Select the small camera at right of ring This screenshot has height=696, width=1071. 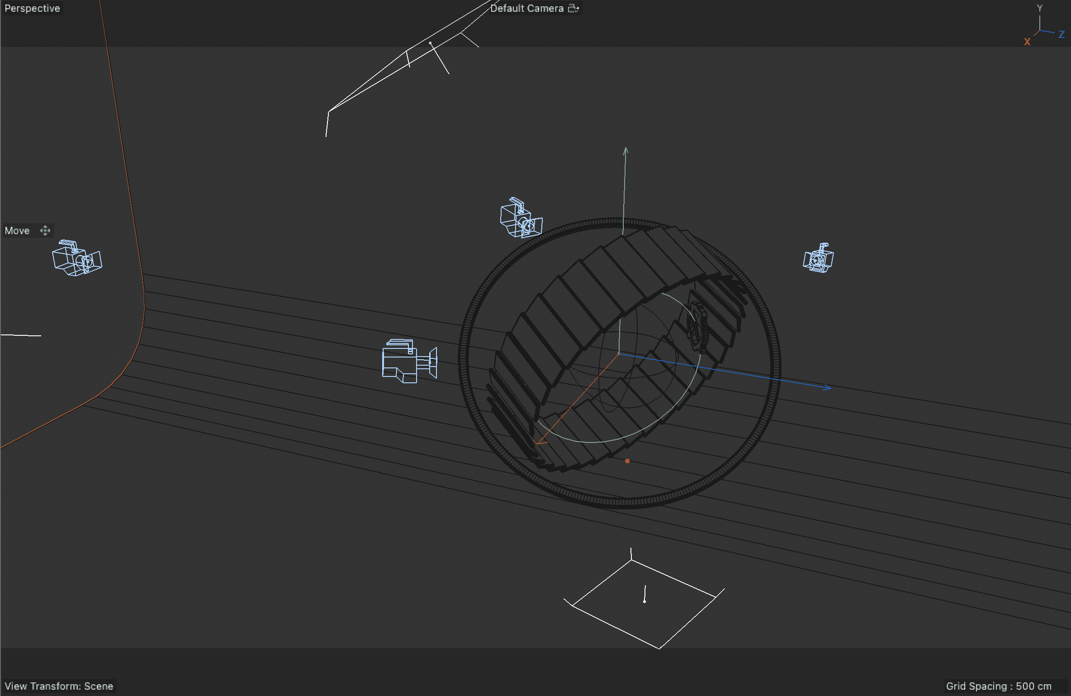pos(818,259)
